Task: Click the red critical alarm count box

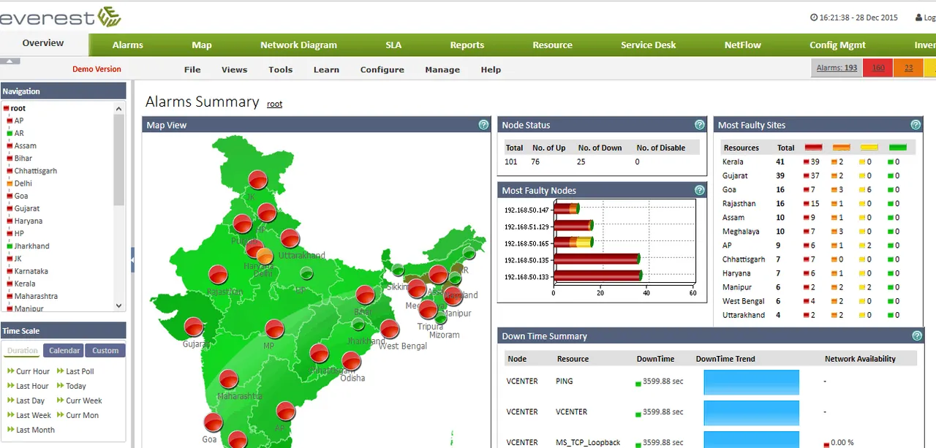Action: (878, 68)
